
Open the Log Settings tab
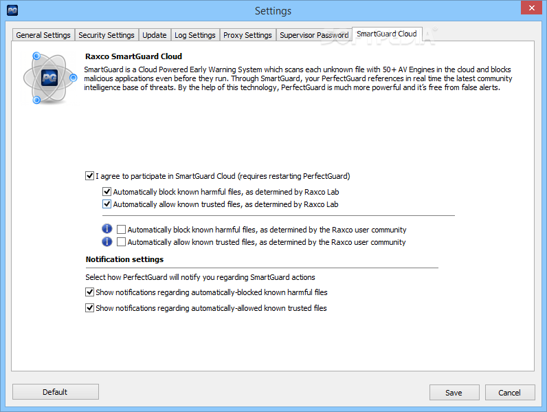point(195,35)
